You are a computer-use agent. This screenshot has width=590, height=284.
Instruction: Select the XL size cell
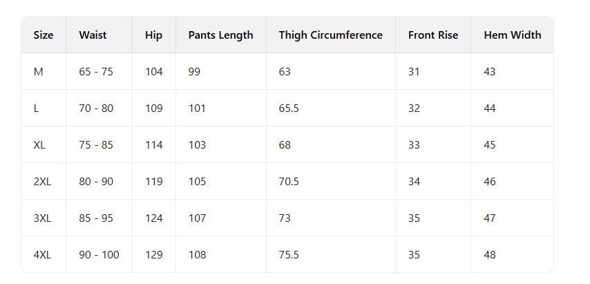click(39, 145)
